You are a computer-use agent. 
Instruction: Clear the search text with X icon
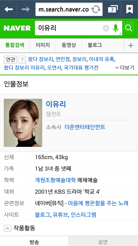coord(106,28)
